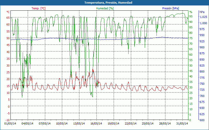Click the '1.025' pressure axis value
The height and width of the screenshot is (130, 209).
(x=204, y=17)
